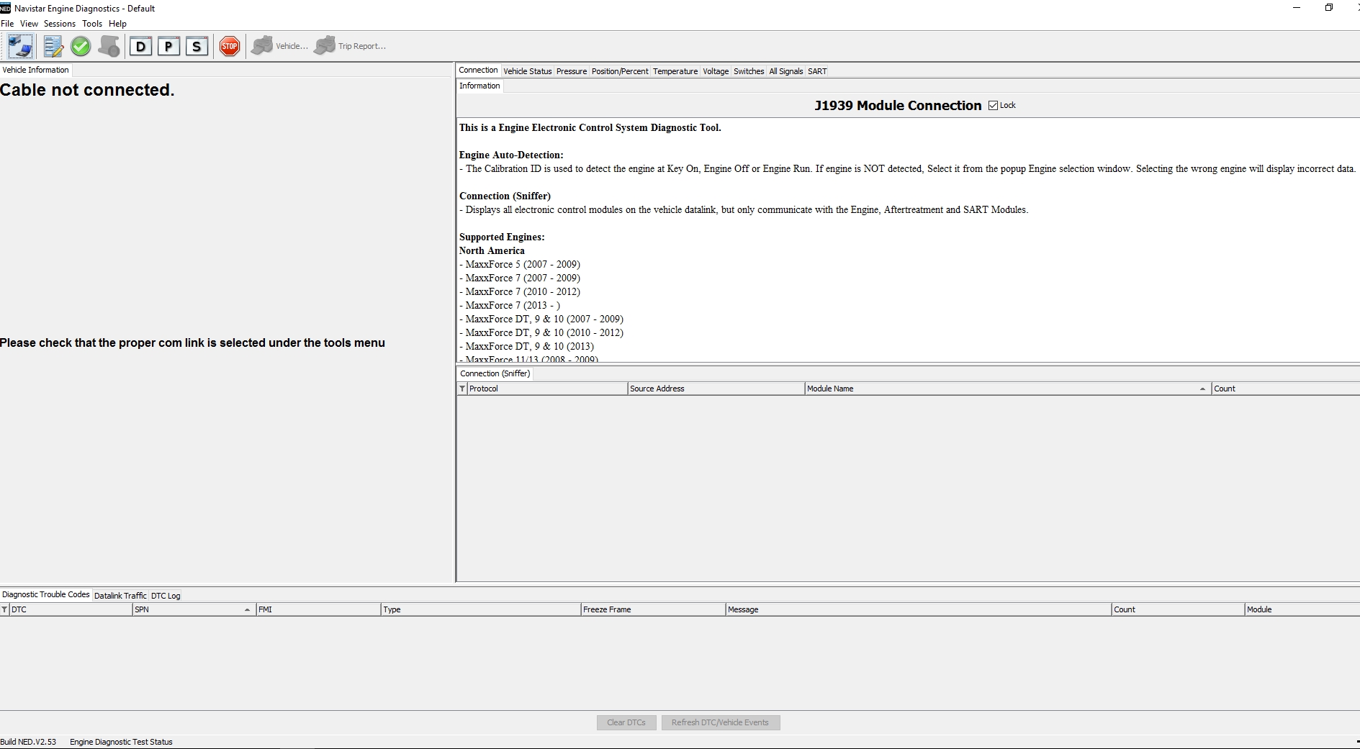The height and width of the screenshot is (749, 1360).
Task: Click the Trip Report printer icon
Action: pyautogui.click(x=325, y=45)
